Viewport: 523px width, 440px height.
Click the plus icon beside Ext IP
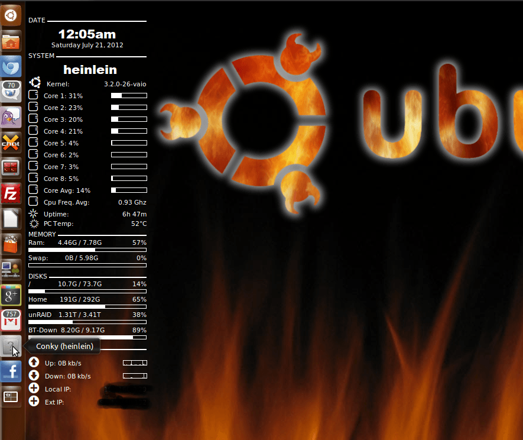(x=34, y=401)
